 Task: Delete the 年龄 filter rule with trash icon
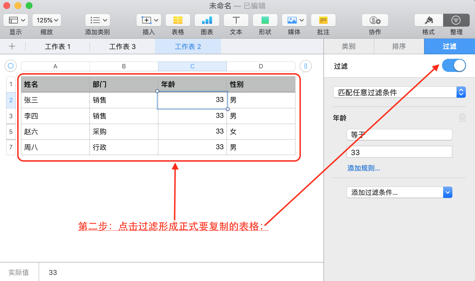462,118
